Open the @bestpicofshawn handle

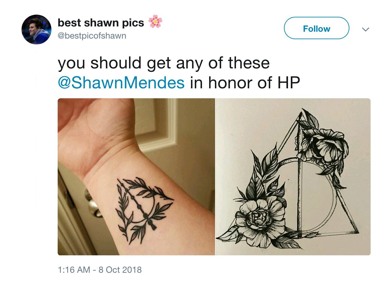click(92, 36)
